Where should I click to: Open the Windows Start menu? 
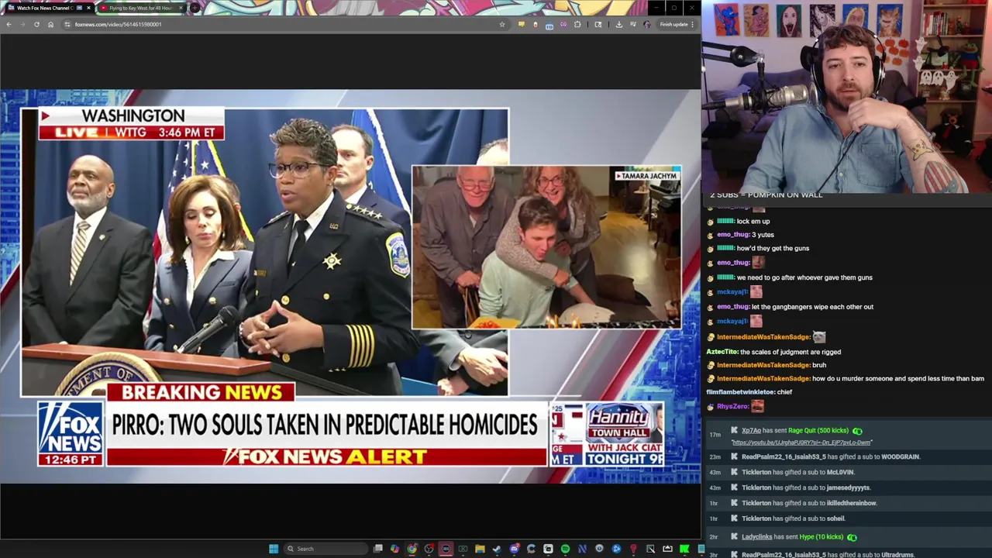[x=274, y=549]
